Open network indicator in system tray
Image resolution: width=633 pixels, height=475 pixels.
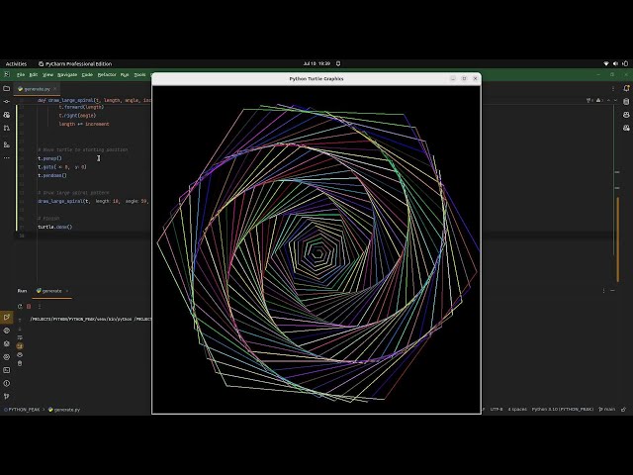(606, 63)
